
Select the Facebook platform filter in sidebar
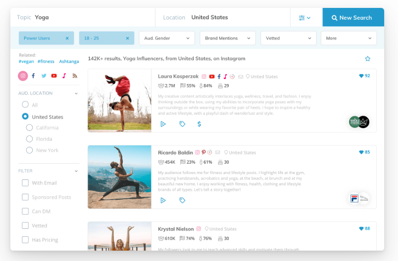pos(33,76)
